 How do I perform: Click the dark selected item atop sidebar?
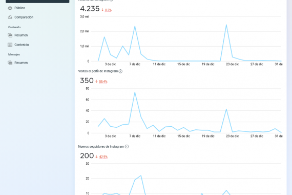pyautogui.click(x=37, y=2)
